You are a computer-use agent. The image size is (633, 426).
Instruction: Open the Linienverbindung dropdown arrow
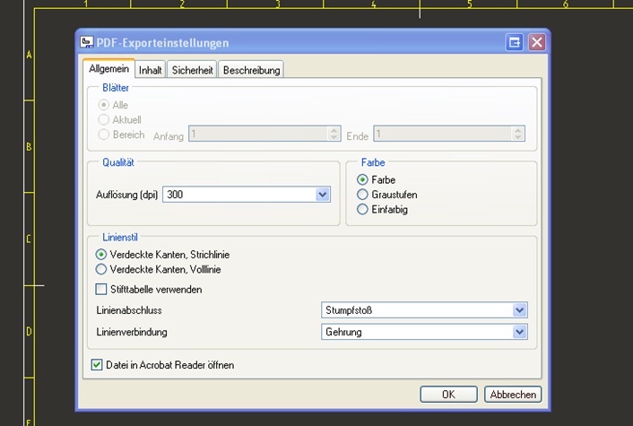[519, 332]
